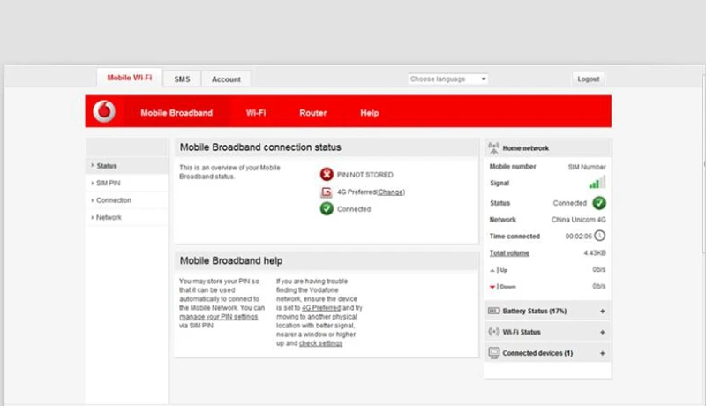Click the 'Home network' panel title

click(525, 148)
